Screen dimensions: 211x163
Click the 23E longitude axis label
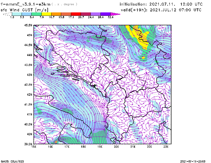(x=166, y=147)
